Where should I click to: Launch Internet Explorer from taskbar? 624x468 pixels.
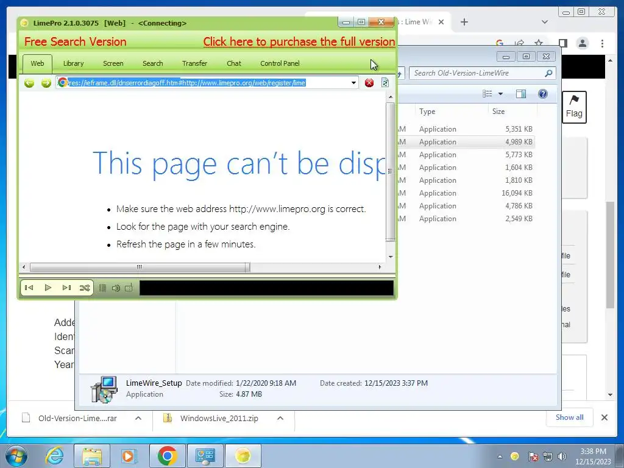click(x=54, y=456)
